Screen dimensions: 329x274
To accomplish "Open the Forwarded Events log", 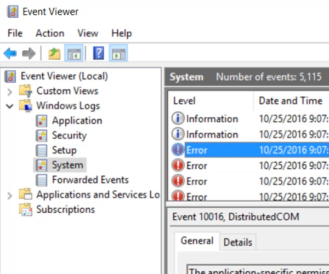I will point(90,180).
